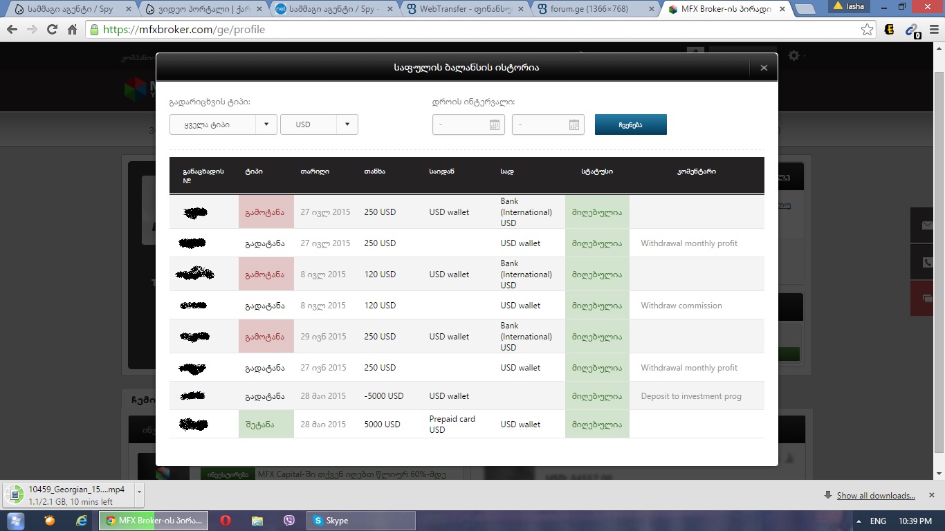The height and width of the screenshot is (531, 945).
Task: Switch to the forum.ge tab
Action: click(x=594, y=9)
